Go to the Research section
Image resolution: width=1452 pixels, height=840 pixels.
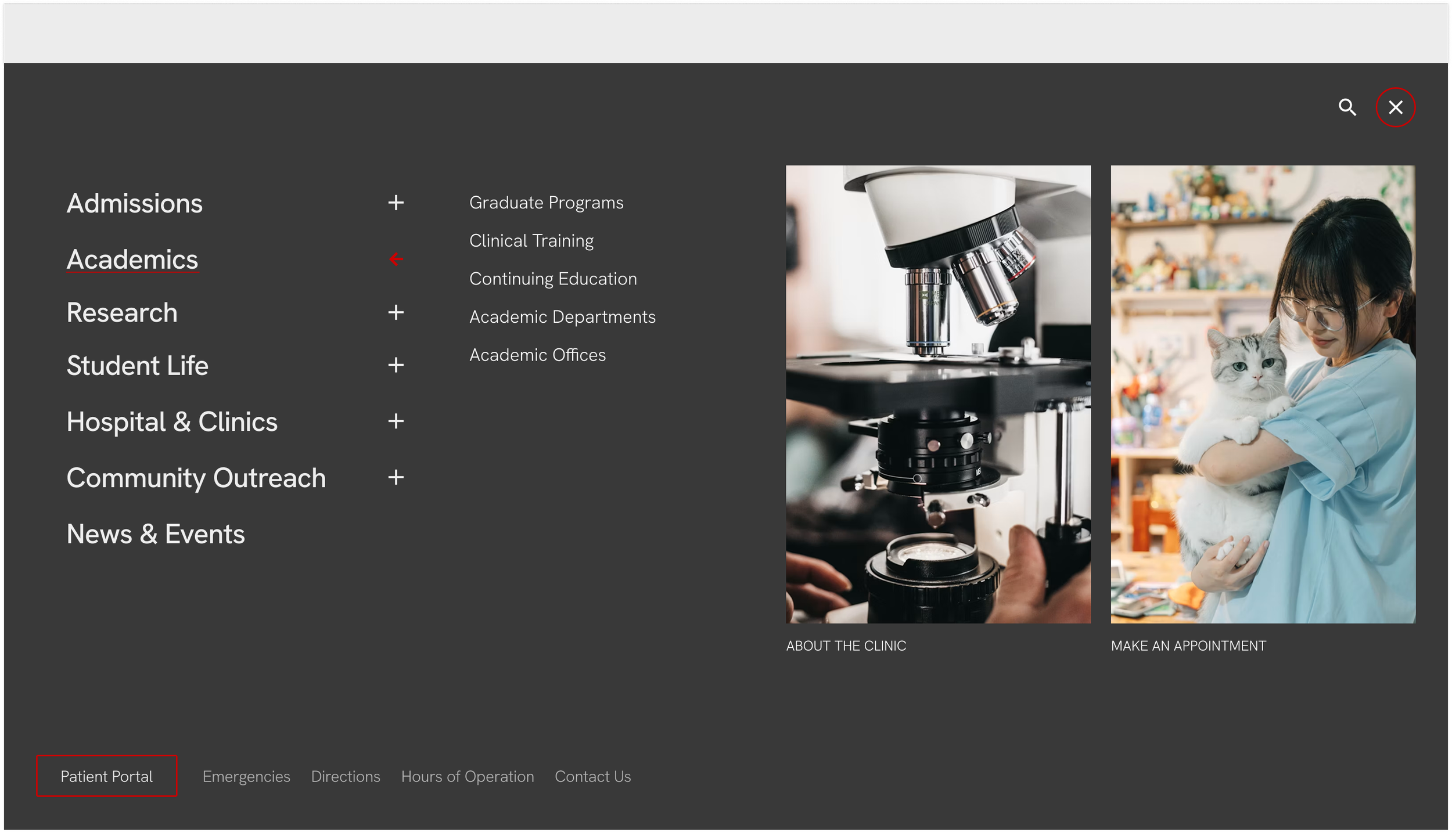pos(122,312)
